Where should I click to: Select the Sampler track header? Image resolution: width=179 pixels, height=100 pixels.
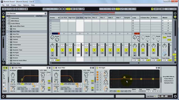(x=127, y=17)
